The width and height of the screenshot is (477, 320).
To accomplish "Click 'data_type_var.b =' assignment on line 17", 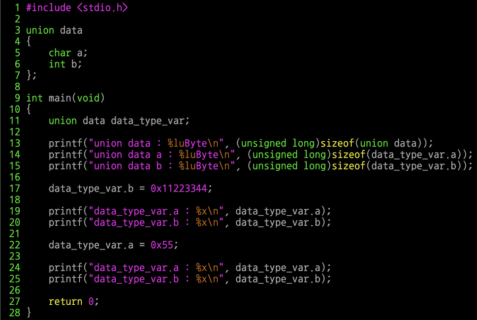I will pyautogui.click(x=97, y=189).
